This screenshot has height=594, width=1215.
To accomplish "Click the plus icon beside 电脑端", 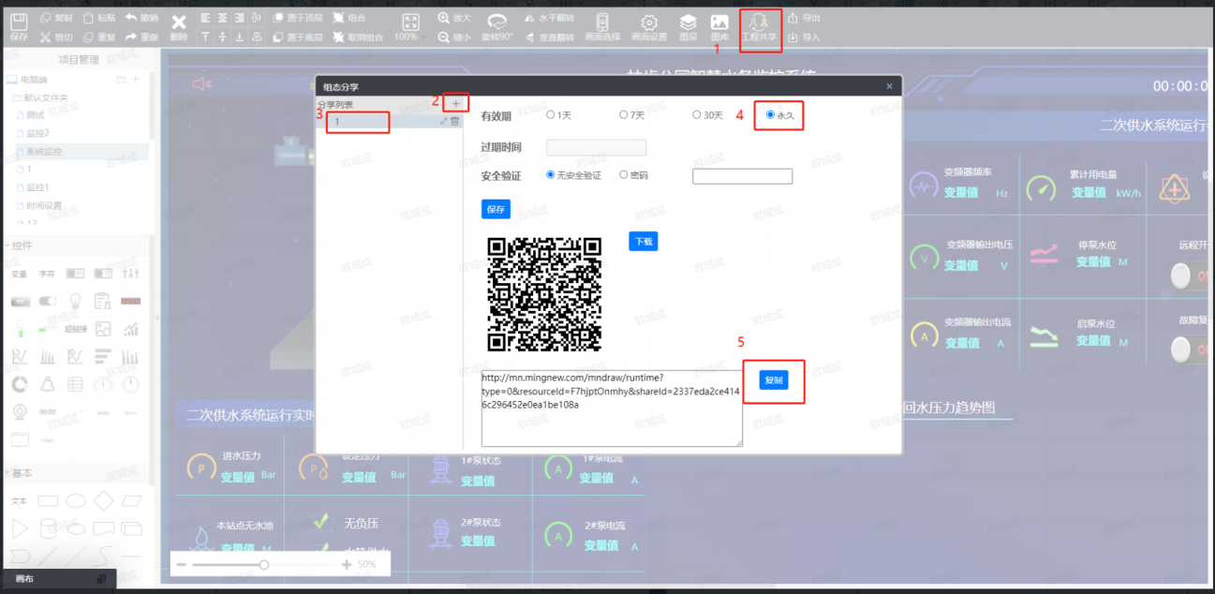I will pos(135,80).
